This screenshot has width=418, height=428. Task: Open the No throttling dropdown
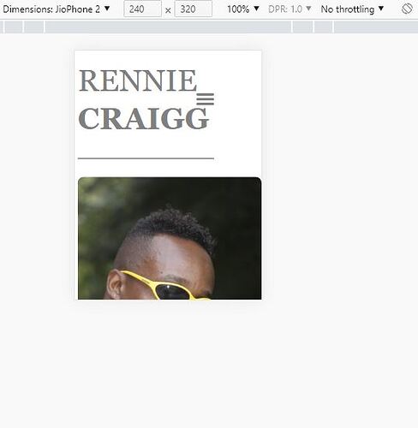pyautogui.click(x=352, y=9)
